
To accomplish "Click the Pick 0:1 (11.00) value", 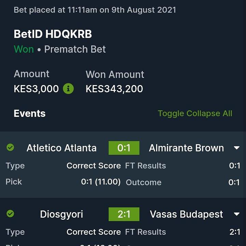I will (x=101, y=182).
